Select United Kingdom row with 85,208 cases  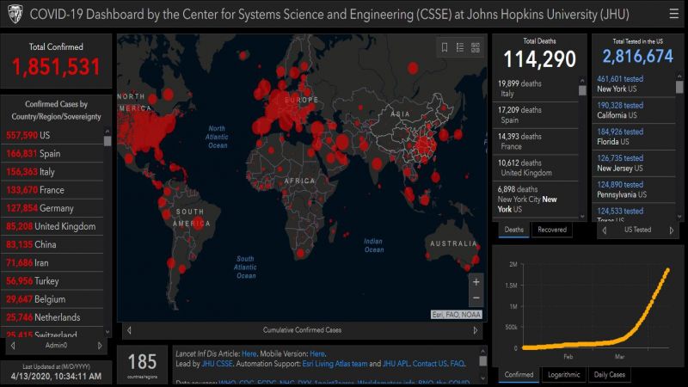pyautogui.click(x=52, y=226)
